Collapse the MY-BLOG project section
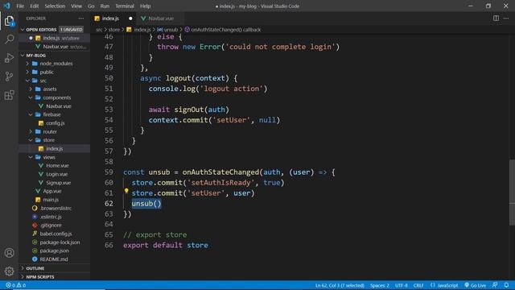Screen dimensions: 515x290 click(54, 56)
